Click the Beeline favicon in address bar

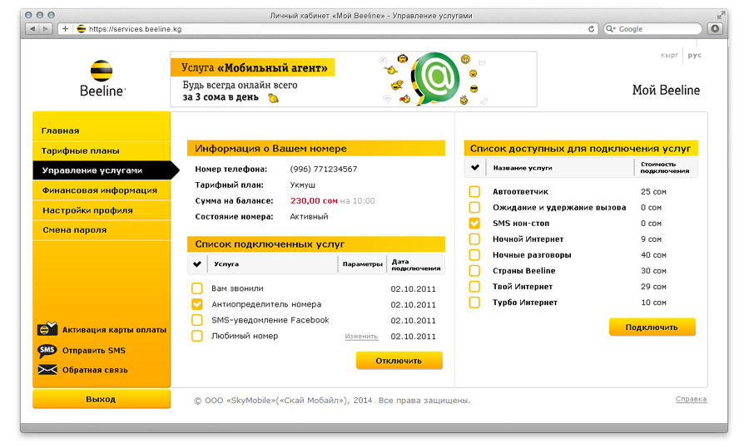(x=81, y=29)
